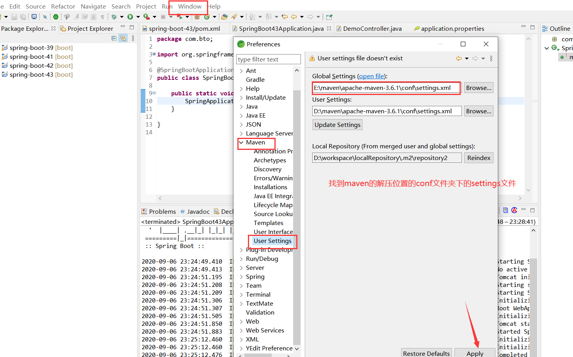Click the Open Type icon in toolbar
The height and width of the screenshot is (357, 573).
tap(224, 17)
